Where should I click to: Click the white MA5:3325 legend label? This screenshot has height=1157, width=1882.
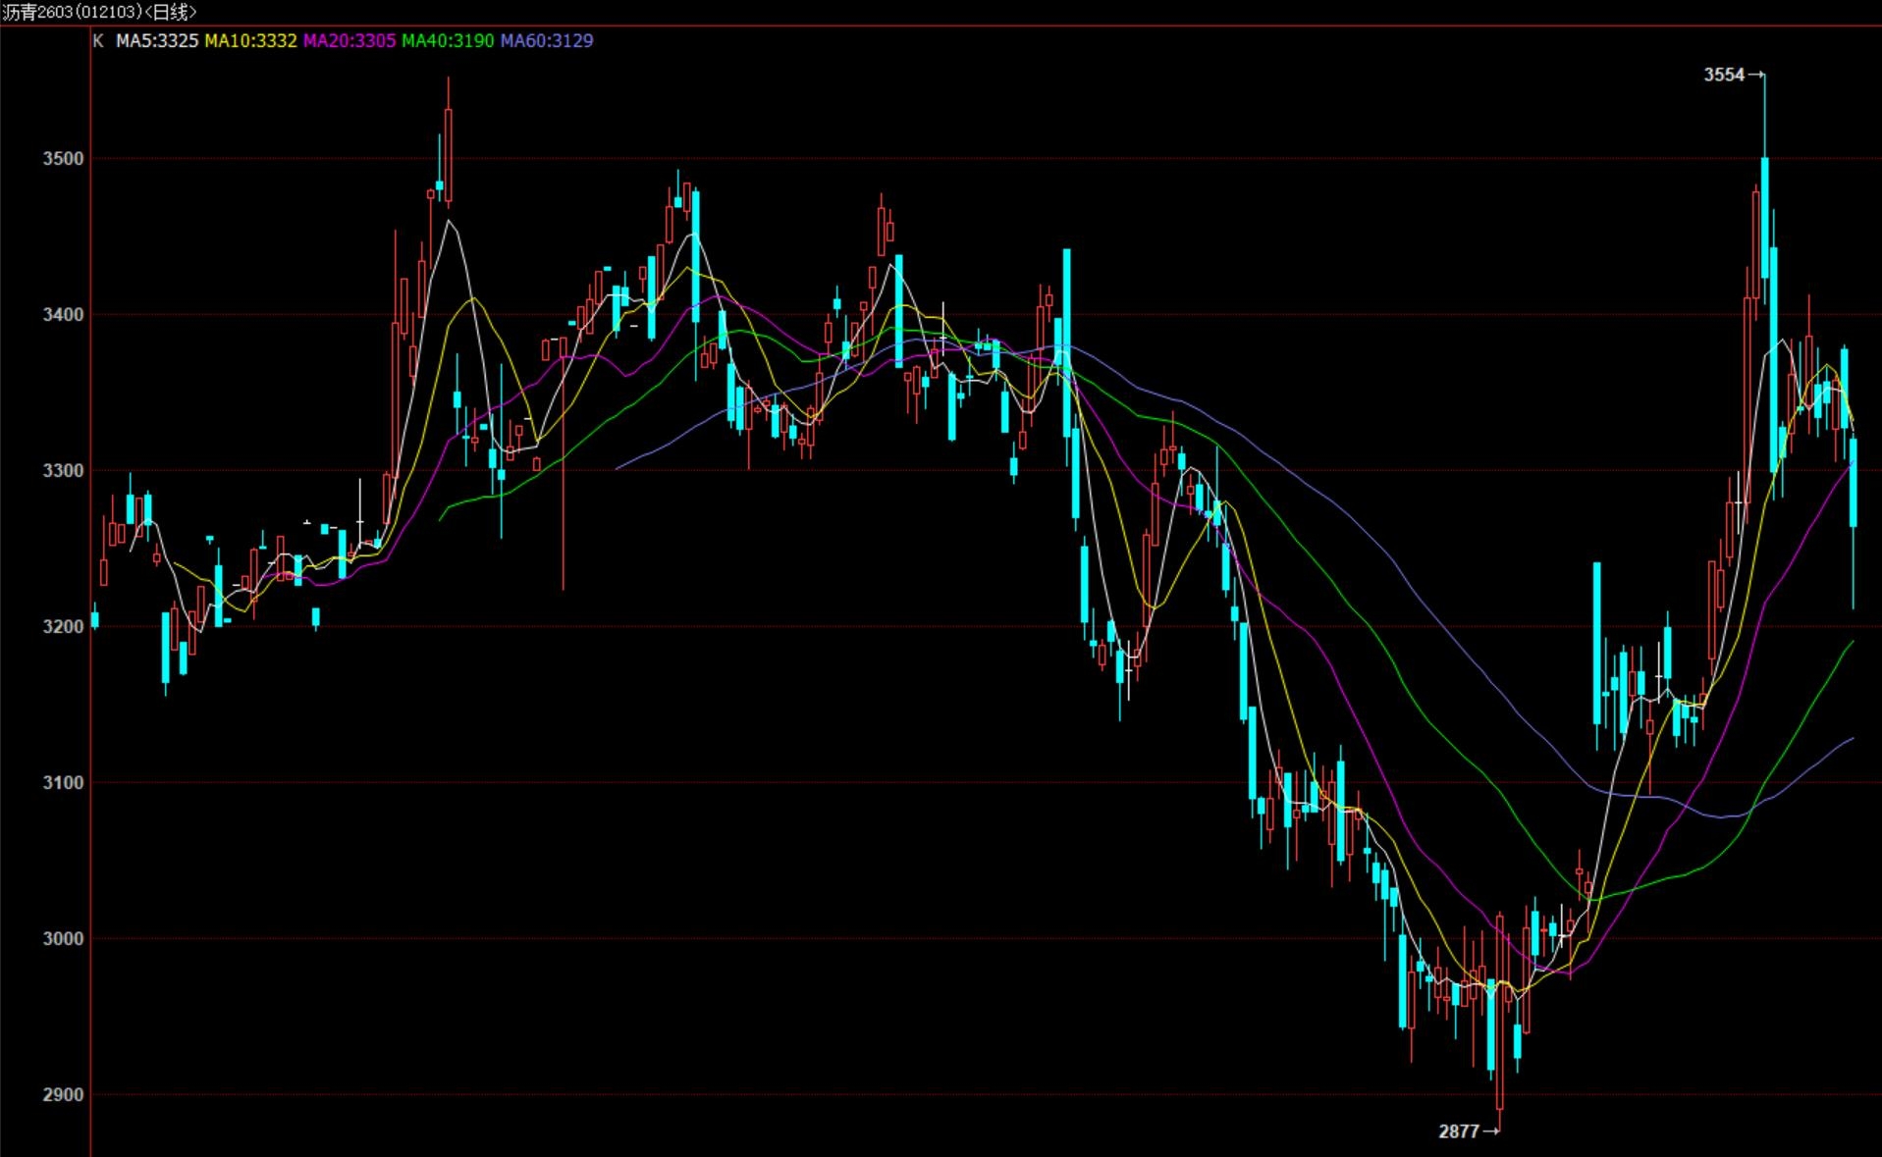[157, 40]
